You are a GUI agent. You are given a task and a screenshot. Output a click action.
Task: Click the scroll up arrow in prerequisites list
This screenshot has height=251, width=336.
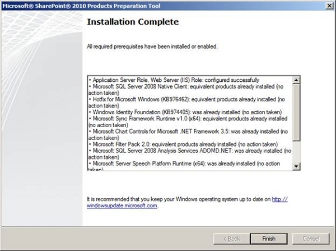tap(296, 80)
